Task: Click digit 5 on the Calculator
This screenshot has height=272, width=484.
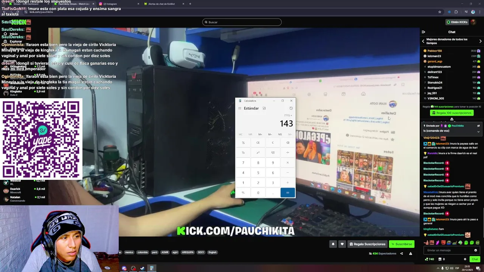Action: (258, 173)
